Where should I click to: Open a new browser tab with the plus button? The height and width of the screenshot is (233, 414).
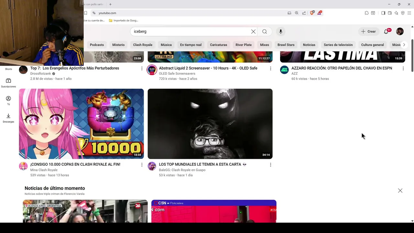pyautogui.click(x=110, y=4)
